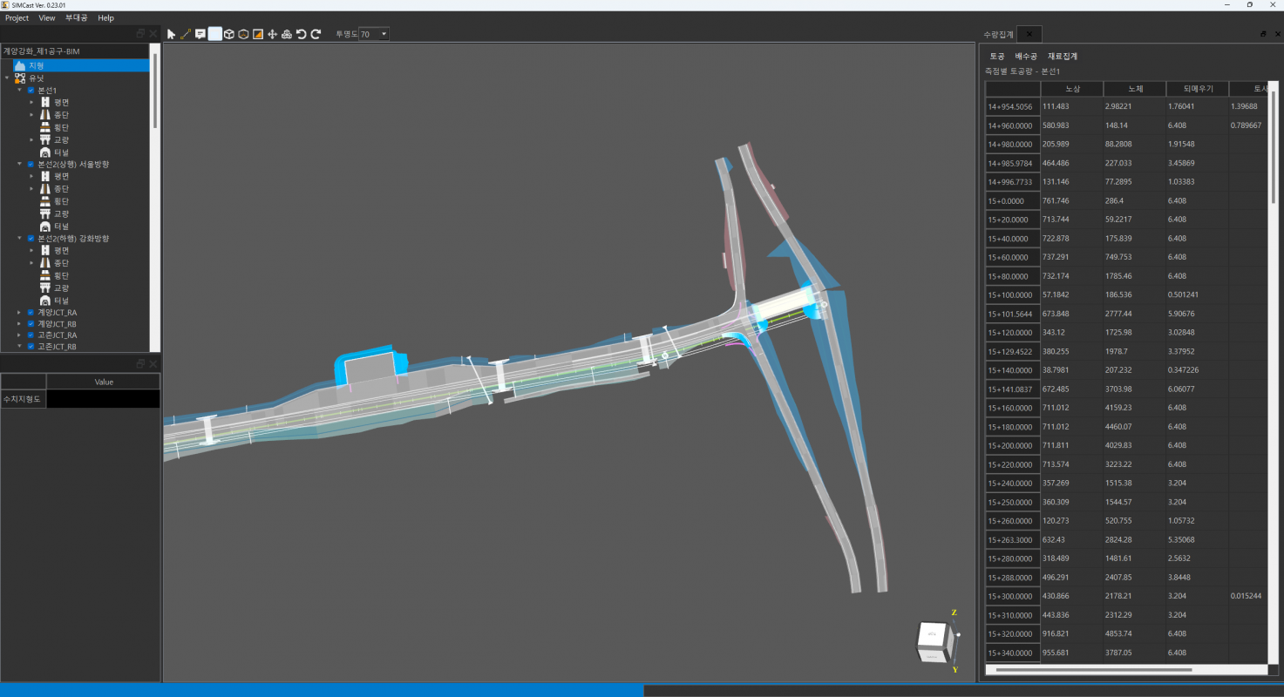This screenshot has width=1284, height=697.
Task: Switch to the 배수공 tab
Action: (1026, 56)
